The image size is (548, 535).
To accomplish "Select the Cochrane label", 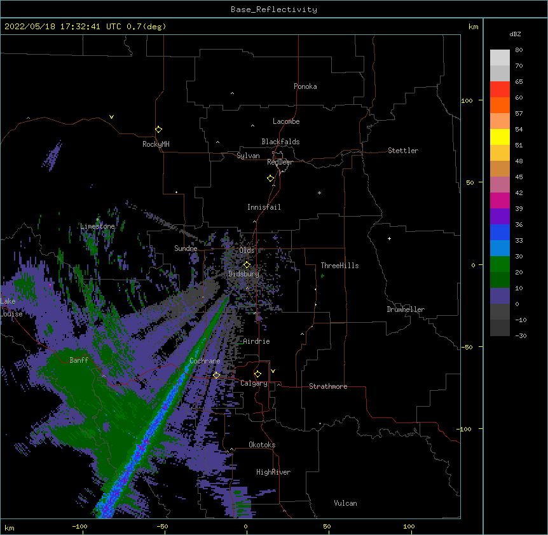I will [x=205, y=361].
